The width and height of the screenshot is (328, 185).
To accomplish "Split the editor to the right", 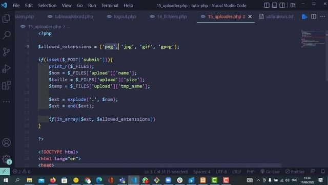I will click(314, 16).
